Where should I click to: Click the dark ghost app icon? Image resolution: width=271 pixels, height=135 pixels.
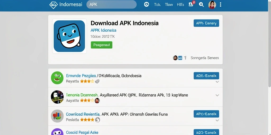click(57, 97)
